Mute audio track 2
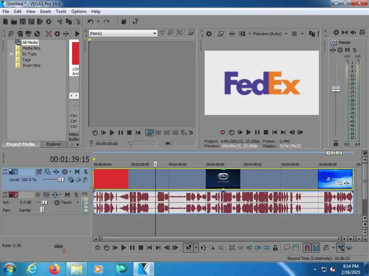369x276 pixels. click(67, 195)
